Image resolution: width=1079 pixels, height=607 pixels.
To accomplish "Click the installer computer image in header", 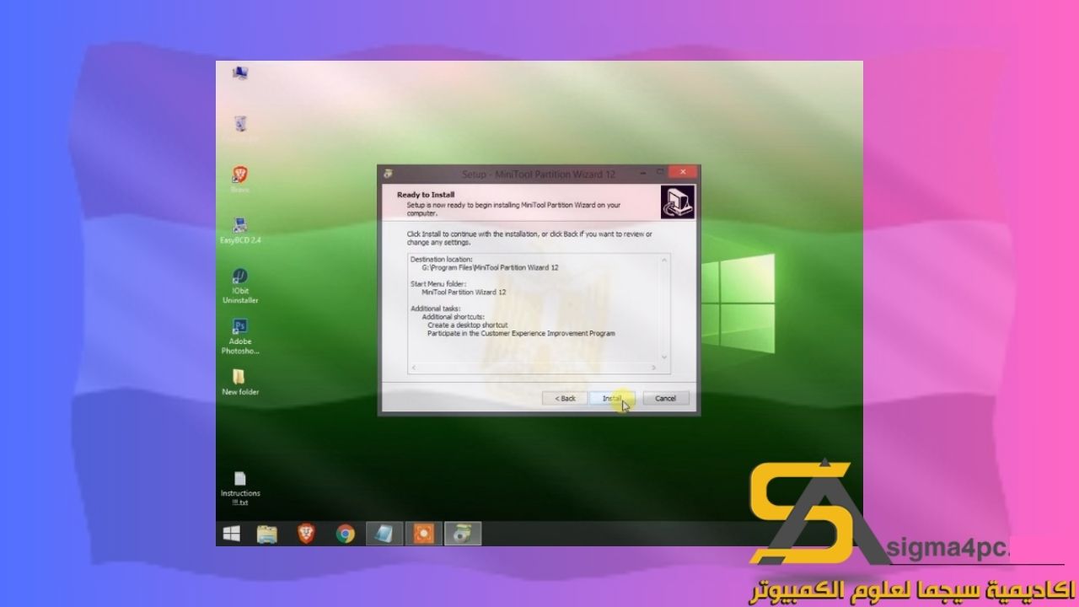I will coord(678,201).
